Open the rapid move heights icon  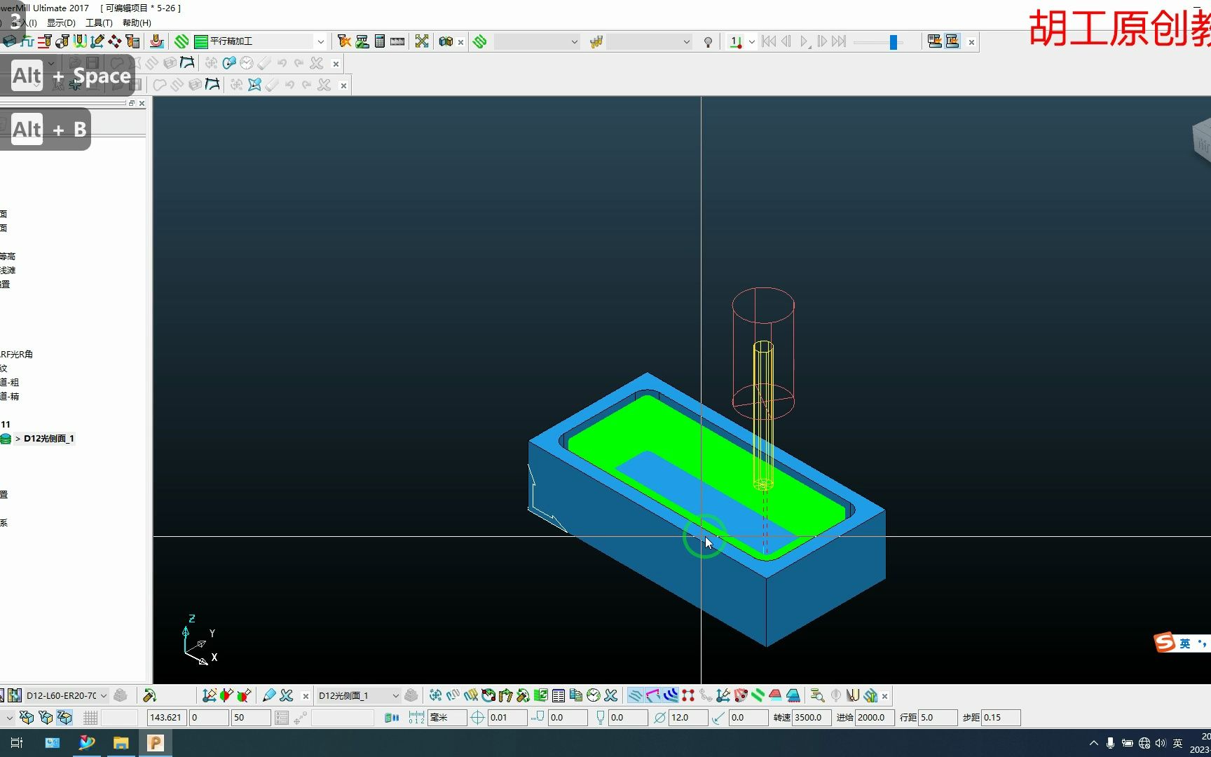click(x=45, y=41)
